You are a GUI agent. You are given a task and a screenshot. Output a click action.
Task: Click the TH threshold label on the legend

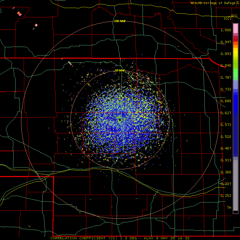click(x=229, y=207)
